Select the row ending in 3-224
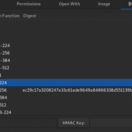Image resolution: width=132 pixels, height=132 pixels. click(66, 112)
